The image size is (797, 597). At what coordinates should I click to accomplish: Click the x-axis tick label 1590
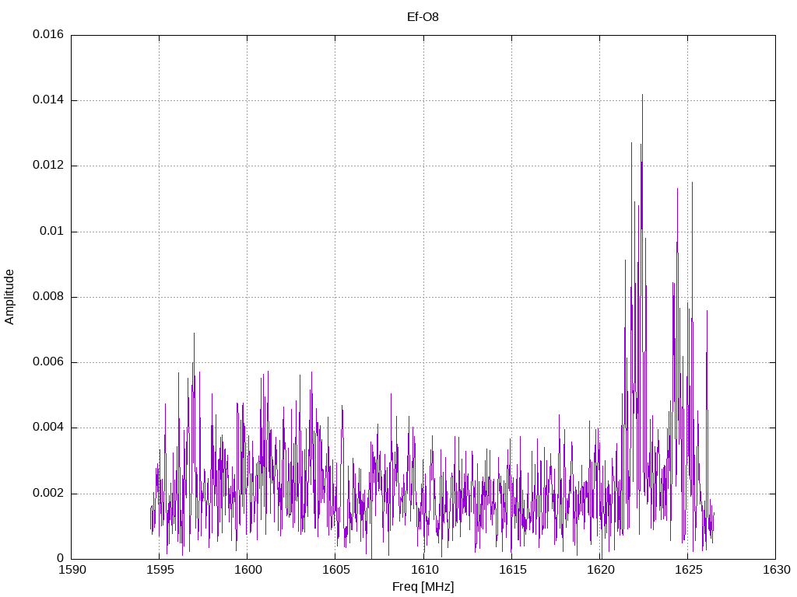[72, 570]
